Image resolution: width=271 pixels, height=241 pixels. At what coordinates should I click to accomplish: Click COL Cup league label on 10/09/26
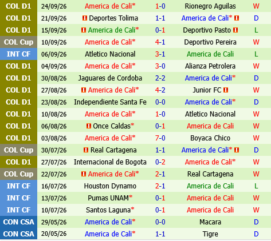click(x=18, y=42)
